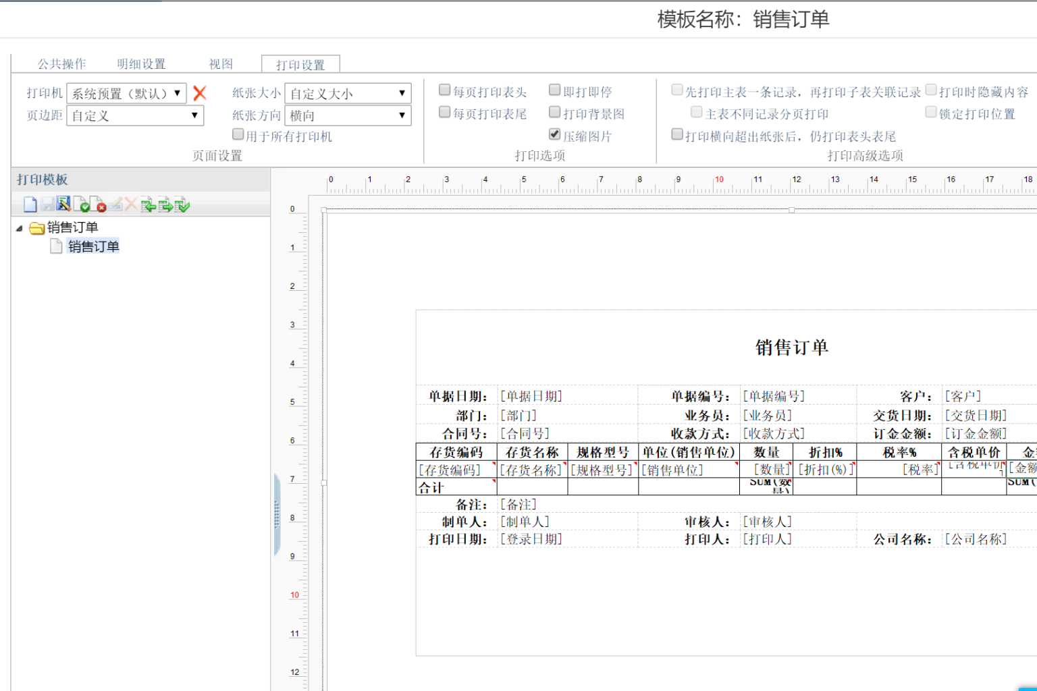Viewport: 1037px width, 691px height.
Task: Click the export template green right-arrow icon
Action: (165, 204)
